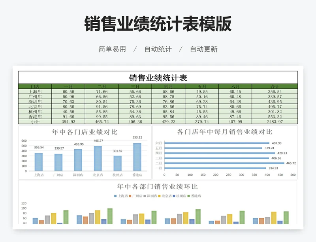Select the grand total cell 2483.97
Viewport: 316px width, 242px height.
[275, 122]
